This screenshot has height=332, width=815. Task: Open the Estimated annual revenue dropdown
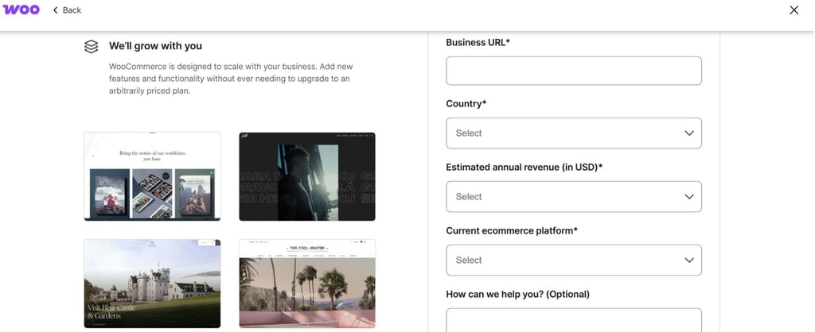(574, 197)
